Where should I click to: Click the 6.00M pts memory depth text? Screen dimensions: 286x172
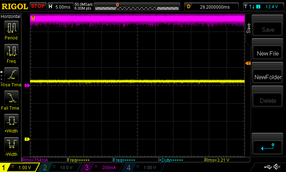point(83,8)
